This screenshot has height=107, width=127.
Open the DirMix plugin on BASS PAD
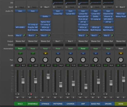pyautogui.click(x=96, y=17)
